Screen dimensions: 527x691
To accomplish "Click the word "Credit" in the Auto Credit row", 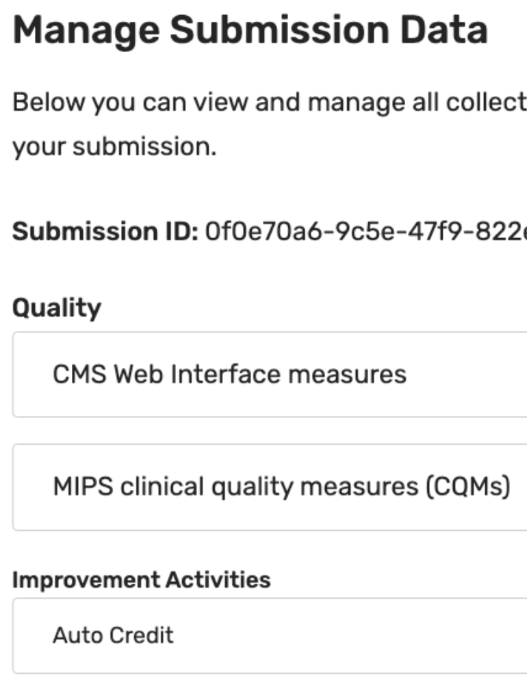I will 142,636.
